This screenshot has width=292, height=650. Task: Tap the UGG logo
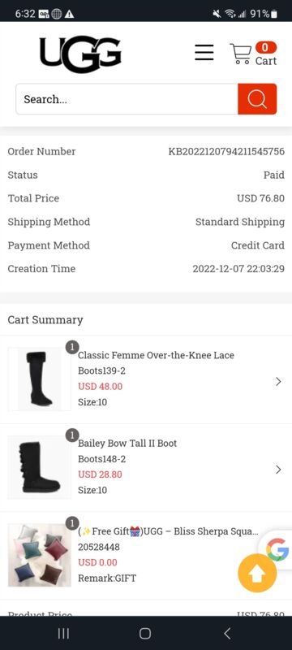point(80,54)
